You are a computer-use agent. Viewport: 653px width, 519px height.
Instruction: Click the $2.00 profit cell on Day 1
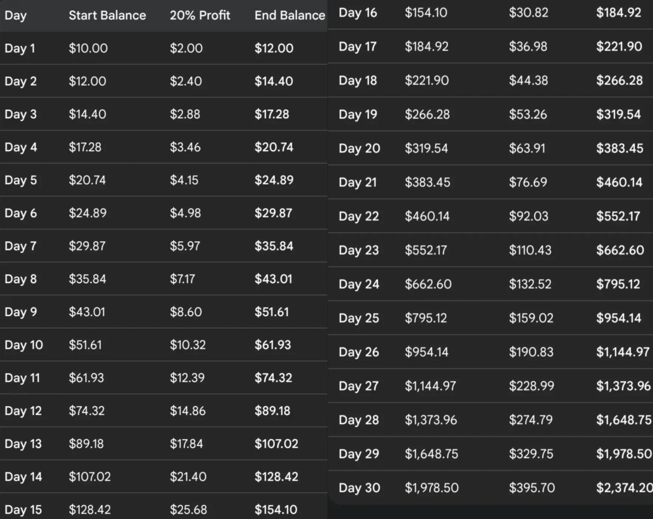tap(186, 48)
